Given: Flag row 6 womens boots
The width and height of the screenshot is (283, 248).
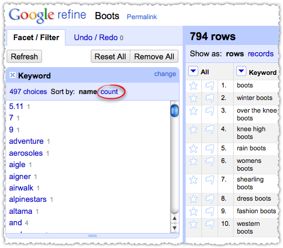Looking at the screenshot, I should 210,161.
